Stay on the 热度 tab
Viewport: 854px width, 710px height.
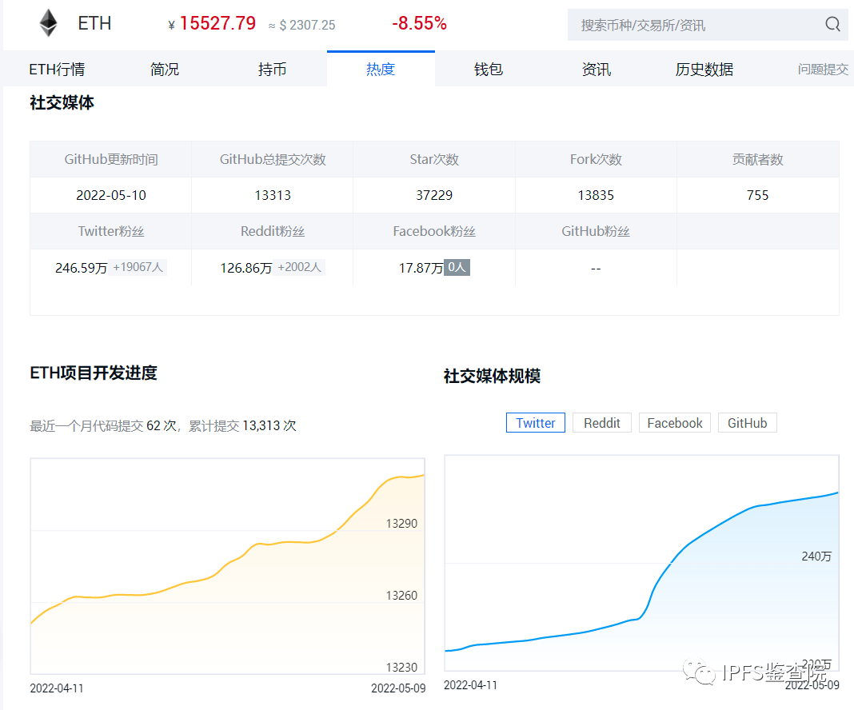381,69
